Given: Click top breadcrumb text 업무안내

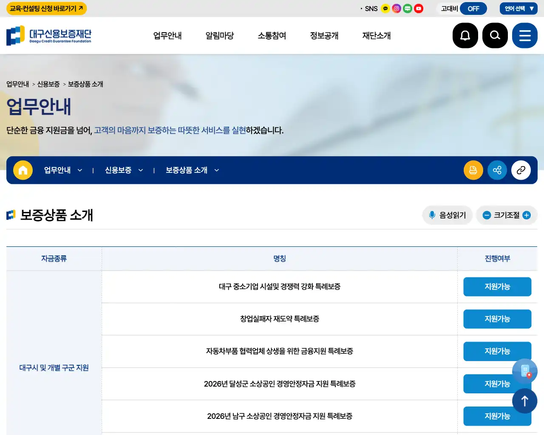Looking at the screenshot, I should [x=17, y=84].
